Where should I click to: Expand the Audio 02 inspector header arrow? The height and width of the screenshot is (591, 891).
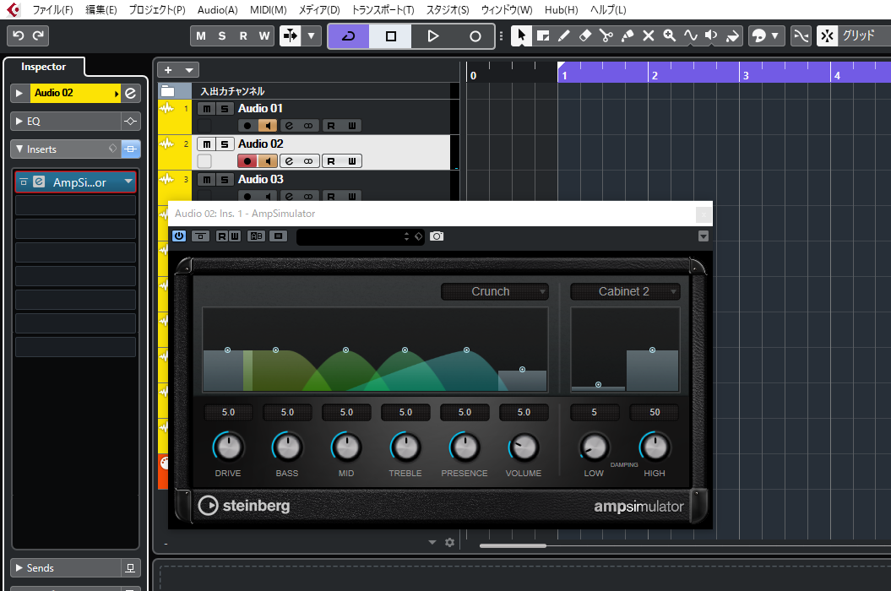click(x=19, y=93)
